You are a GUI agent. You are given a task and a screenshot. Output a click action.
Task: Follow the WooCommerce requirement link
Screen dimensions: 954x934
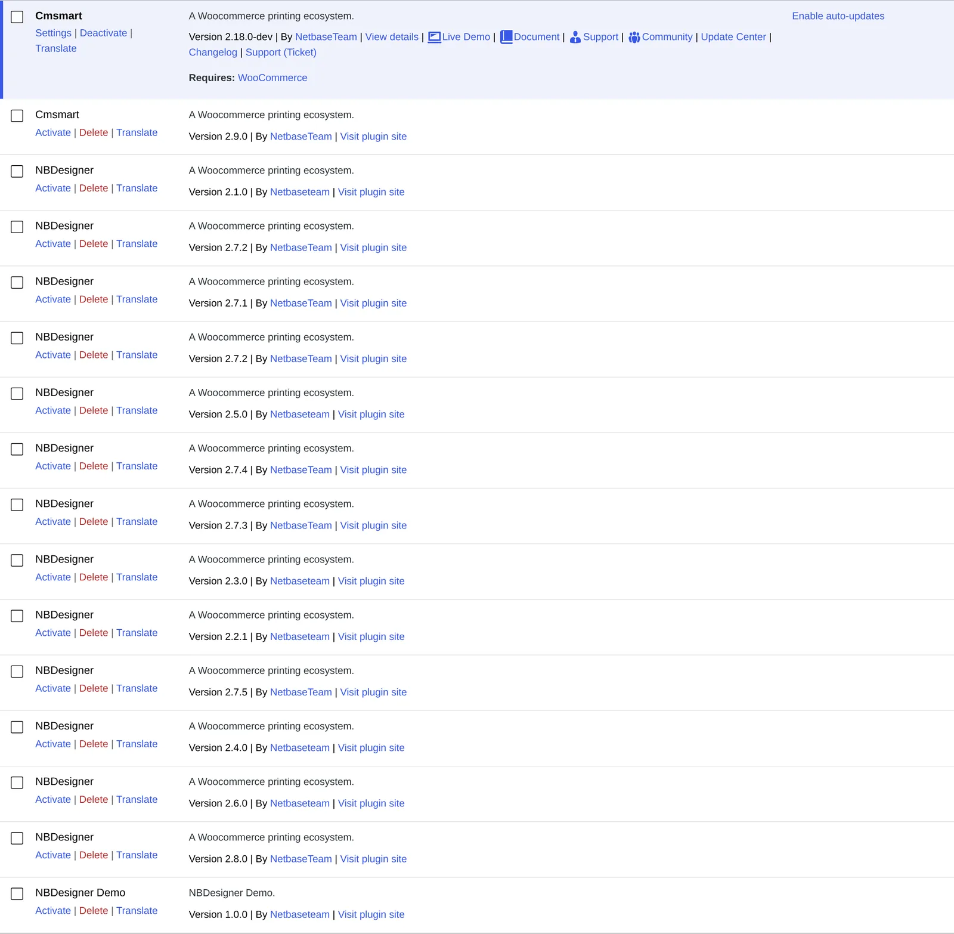click(272, 78)
